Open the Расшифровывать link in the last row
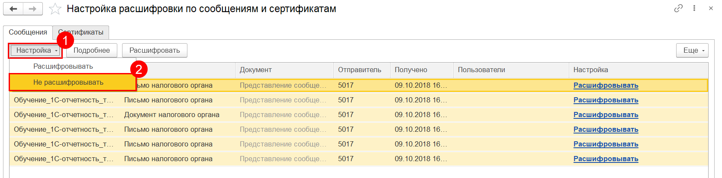The image size is (722, 178). pyautogui.click(x=606, y=159)
